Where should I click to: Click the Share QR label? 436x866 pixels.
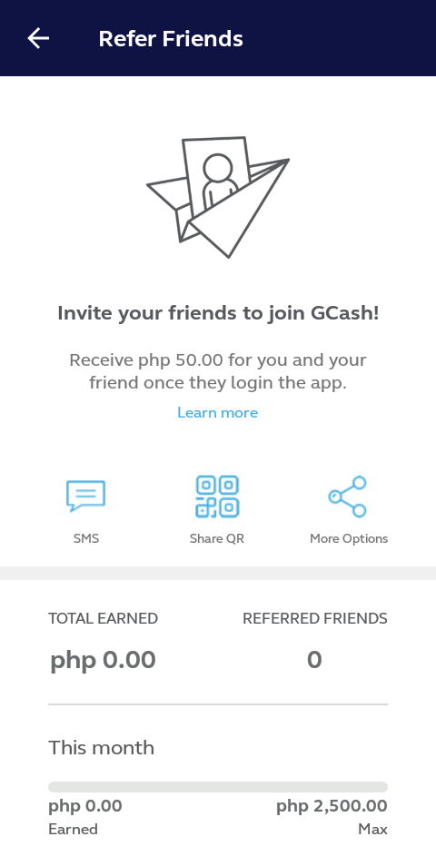[216, 538]
